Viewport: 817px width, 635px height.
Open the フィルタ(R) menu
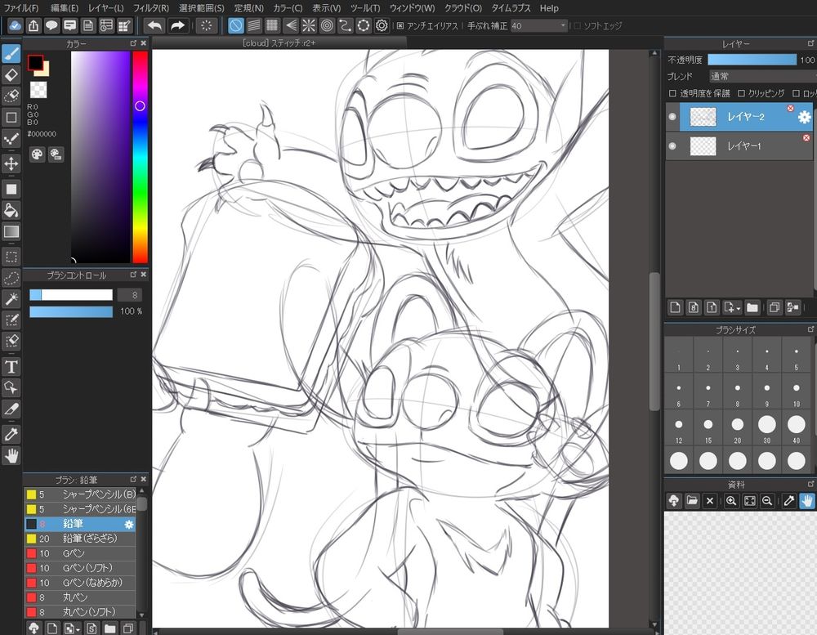151,8
